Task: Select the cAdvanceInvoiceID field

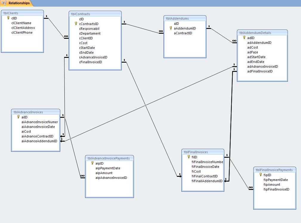Action: (x=93, y=57)
